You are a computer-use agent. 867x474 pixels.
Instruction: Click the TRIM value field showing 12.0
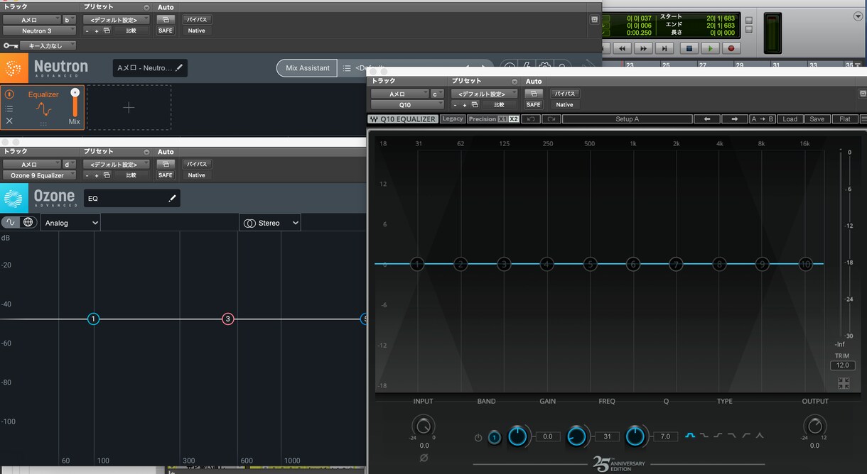[x=842, y=365]
